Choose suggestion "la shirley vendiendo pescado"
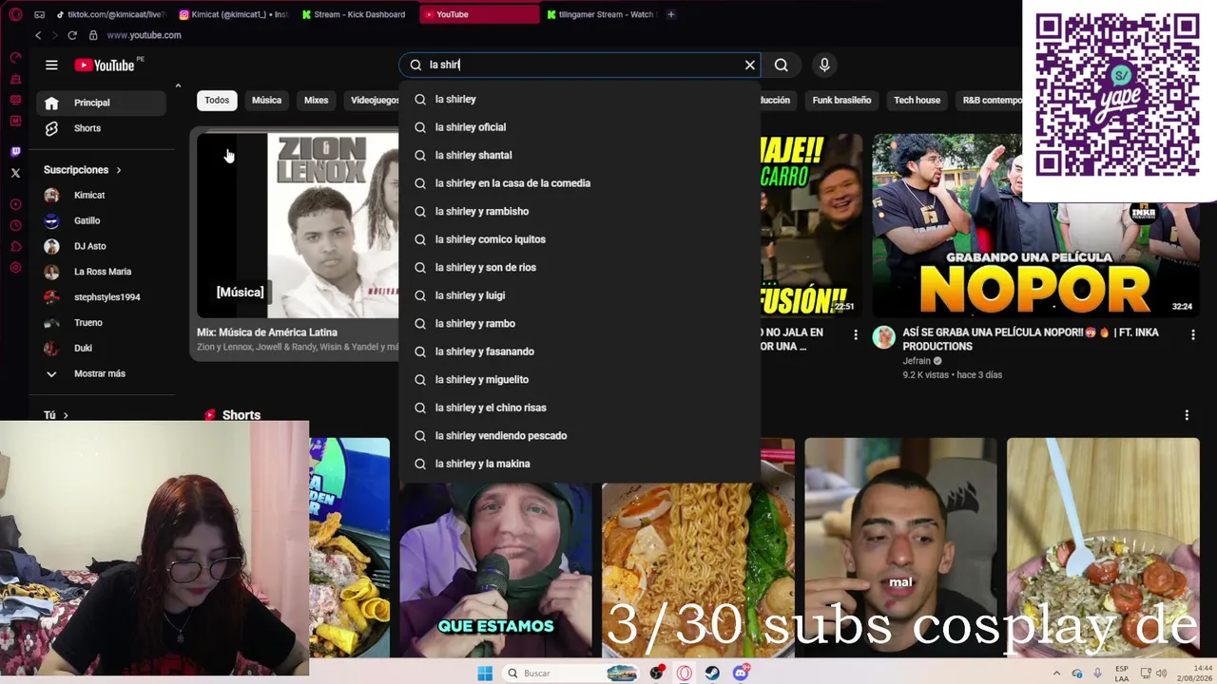1217x684 pixels. 580,435
